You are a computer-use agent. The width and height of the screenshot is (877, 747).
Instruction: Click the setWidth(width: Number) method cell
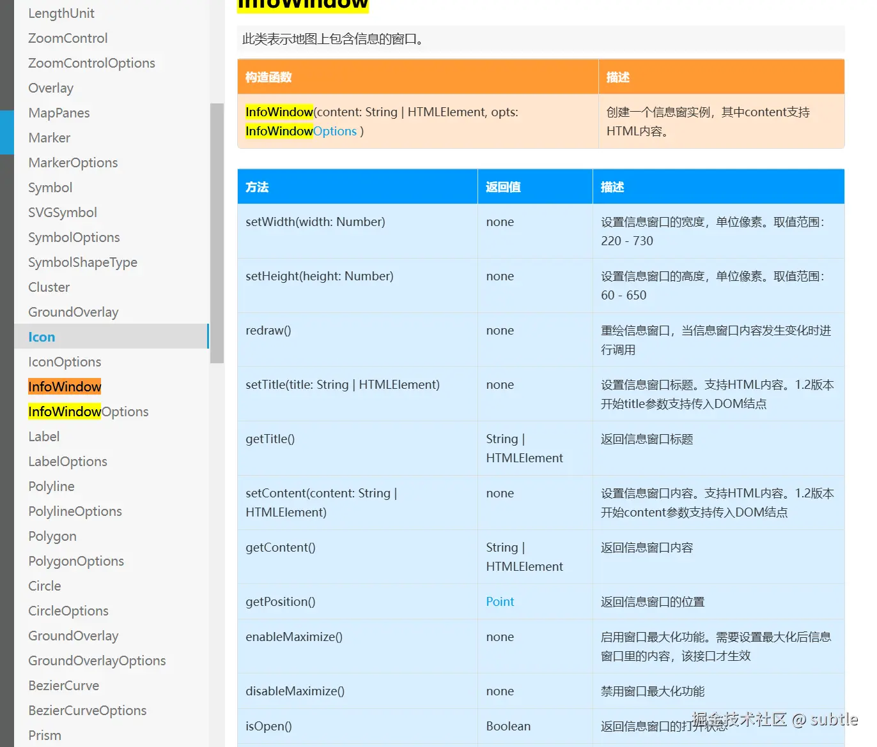pyautogui.click(x=357, y=231)
